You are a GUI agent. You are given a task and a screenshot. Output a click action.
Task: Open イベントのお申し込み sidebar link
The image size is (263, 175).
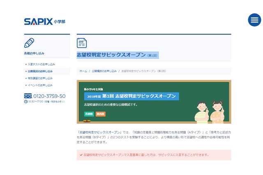pyautogui.click(x=40, y=85)
